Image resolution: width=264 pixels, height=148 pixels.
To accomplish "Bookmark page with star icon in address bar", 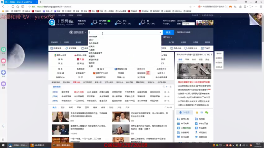I will pyautogui.click(x=29, y=7).
